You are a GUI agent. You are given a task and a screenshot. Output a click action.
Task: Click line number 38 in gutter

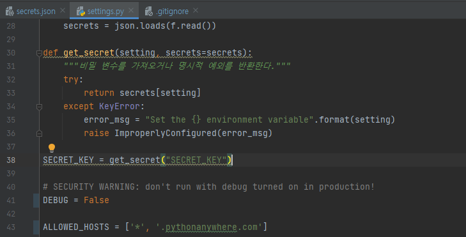(11, 160)
